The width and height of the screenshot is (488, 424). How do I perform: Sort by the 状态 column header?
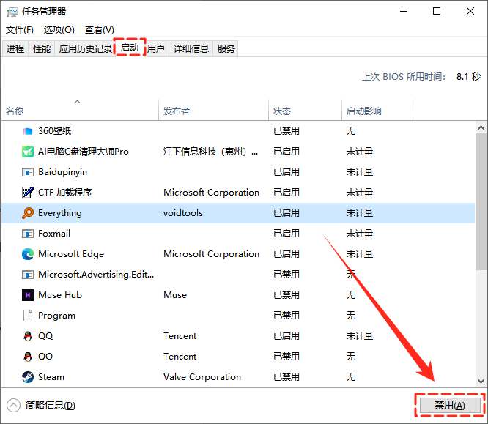tap(305, 110)
